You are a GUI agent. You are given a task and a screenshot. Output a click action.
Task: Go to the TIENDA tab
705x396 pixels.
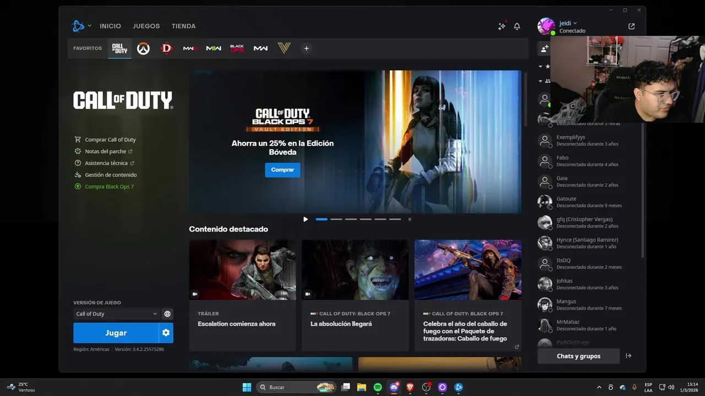click(183, 26)
